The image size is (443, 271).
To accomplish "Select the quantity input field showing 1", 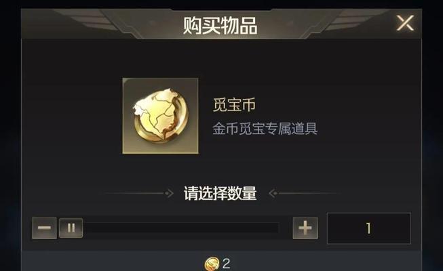I will (x=368, y=228).
